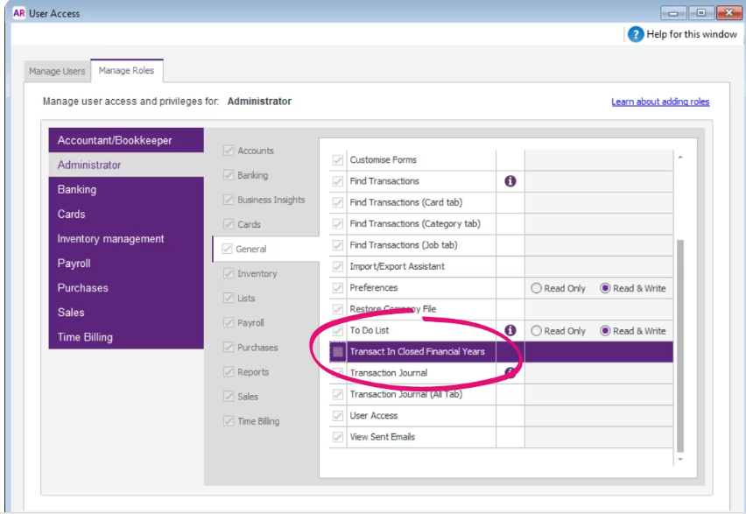Click info icon beside Find Transactions
Image resolution: width=746 pixels, height=514 pixels.
tap(510, 181)
